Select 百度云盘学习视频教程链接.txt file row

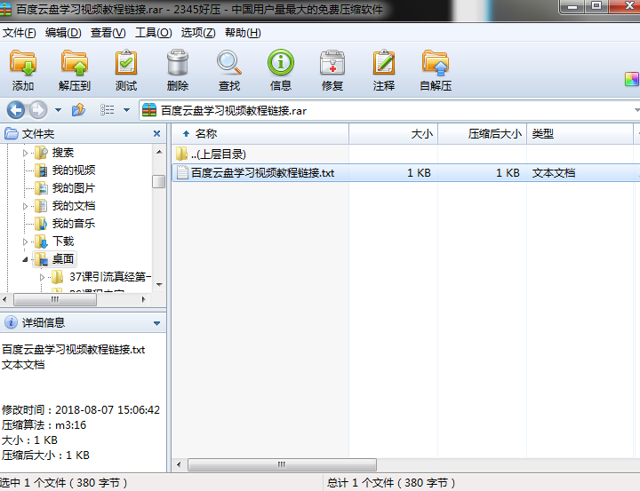coord(262,173)
